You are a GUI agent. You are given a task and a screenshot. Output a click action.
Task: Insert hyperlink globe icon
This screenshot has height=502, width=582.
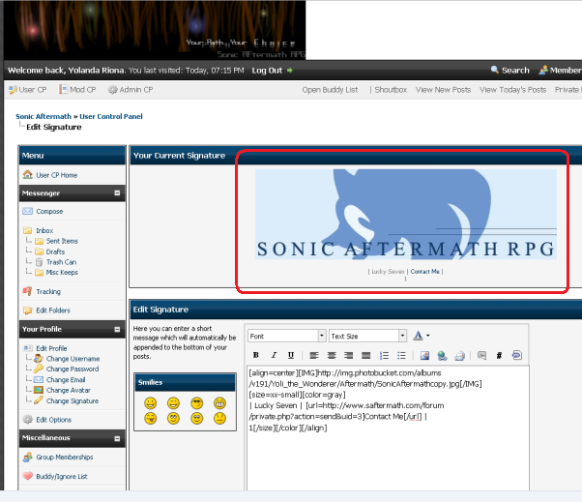tap(442, 355)
